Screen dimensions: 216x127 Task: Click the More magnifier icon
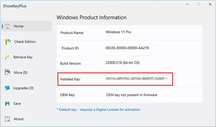8,73
